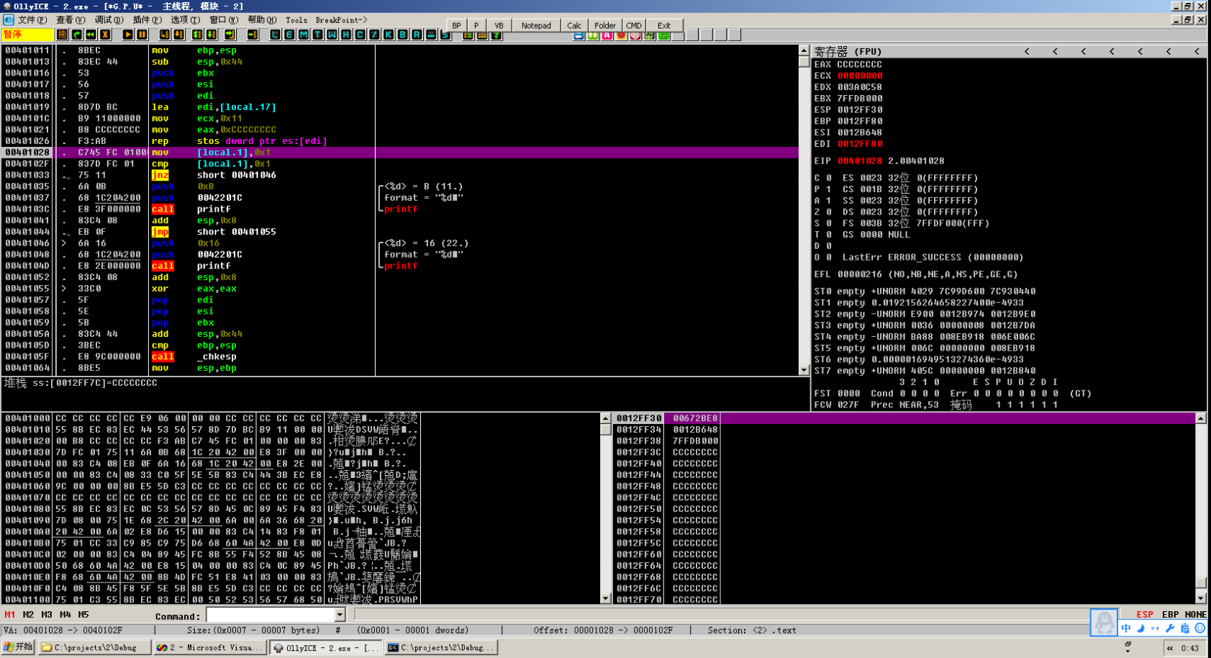Open Call stack with K icon
The width and height of the screenshot is (1211, 658).
(x=389, y=35)
